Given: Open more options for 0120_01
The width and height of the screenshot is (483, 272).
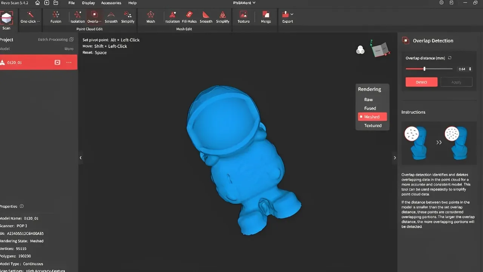Looking at the screenshot, I should 69,62.
